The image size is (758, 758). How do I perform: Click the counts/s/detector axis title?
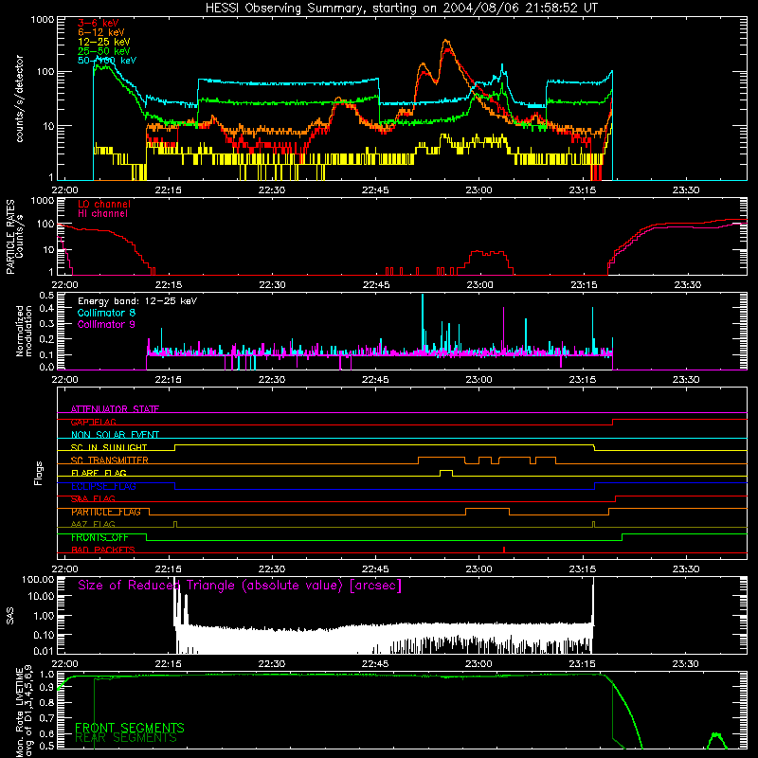(x=19, y=99)
